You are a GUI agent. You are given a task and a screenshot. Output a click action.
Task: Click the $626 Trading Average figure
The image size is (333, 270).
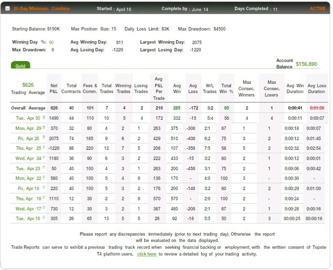pos(28,85)
